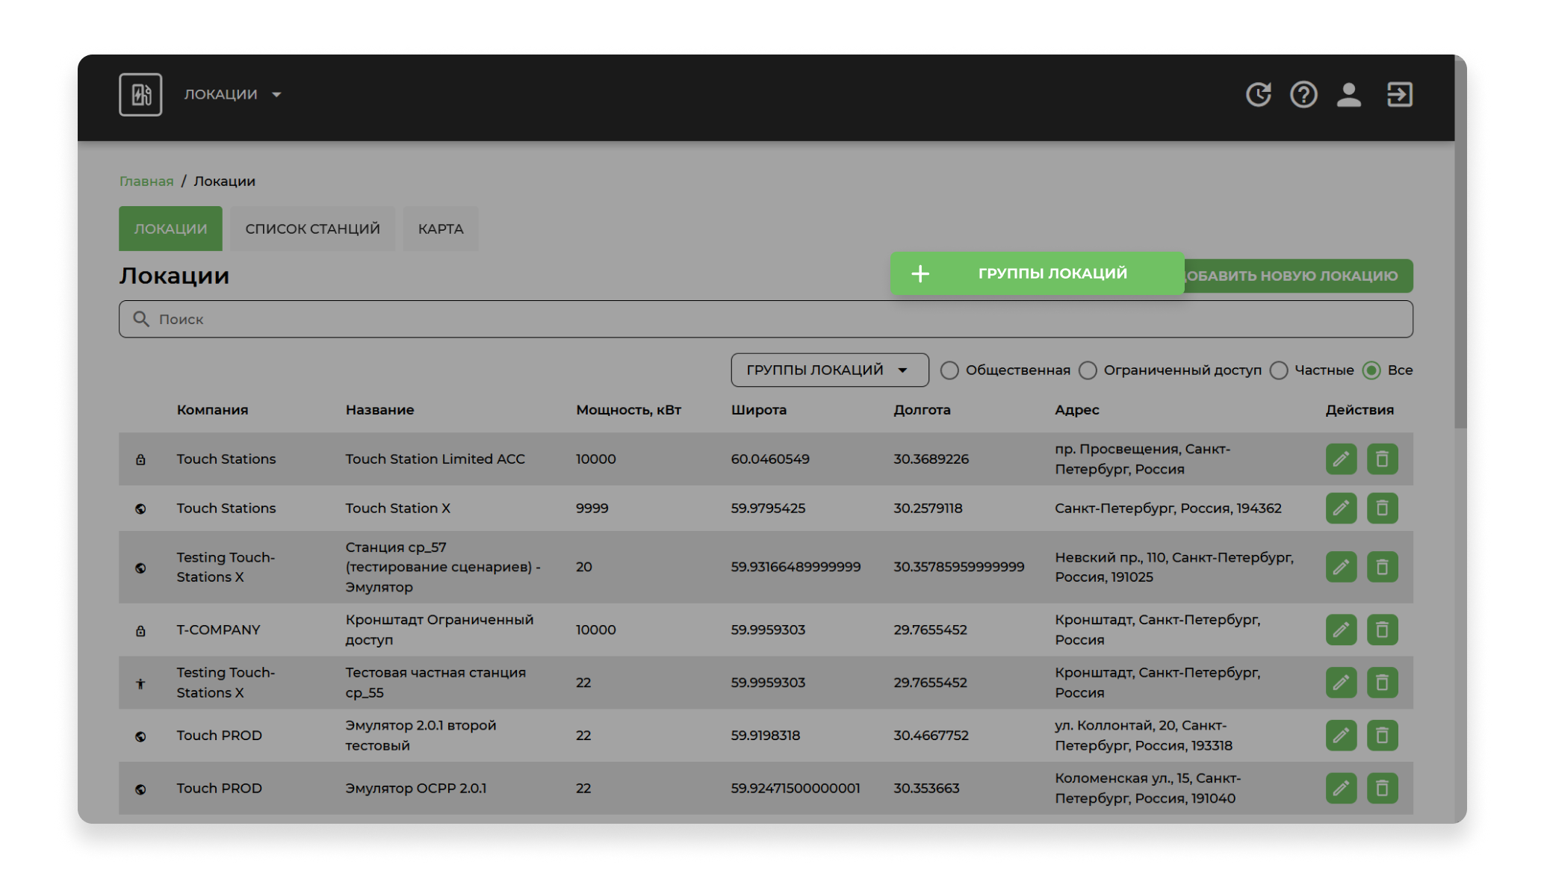Open the user profile icon
Image resolution: width=1544 pixels, height=879 pixels.
click(x=1348, y=95)
